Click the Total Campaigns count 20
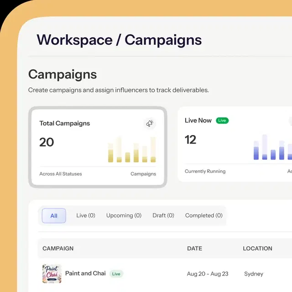Viewport: 292px width, 292px height. pyautogui.click(x=47, y=142)
